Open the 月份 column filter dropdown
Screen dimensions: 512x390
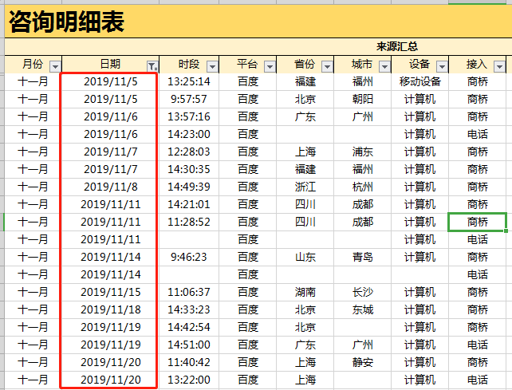[x=55, y=66]
